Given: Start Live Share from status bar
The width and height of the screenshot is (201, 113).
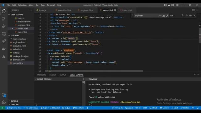Looking at the screenshot, I should pos(78,108).
